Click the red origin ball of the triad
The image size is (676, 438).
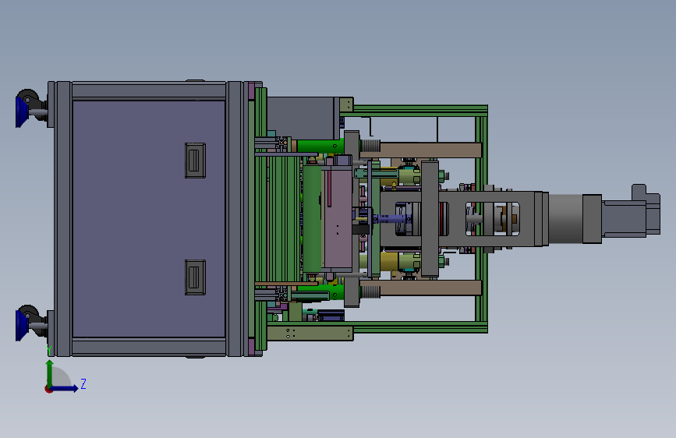pos(48,389)
